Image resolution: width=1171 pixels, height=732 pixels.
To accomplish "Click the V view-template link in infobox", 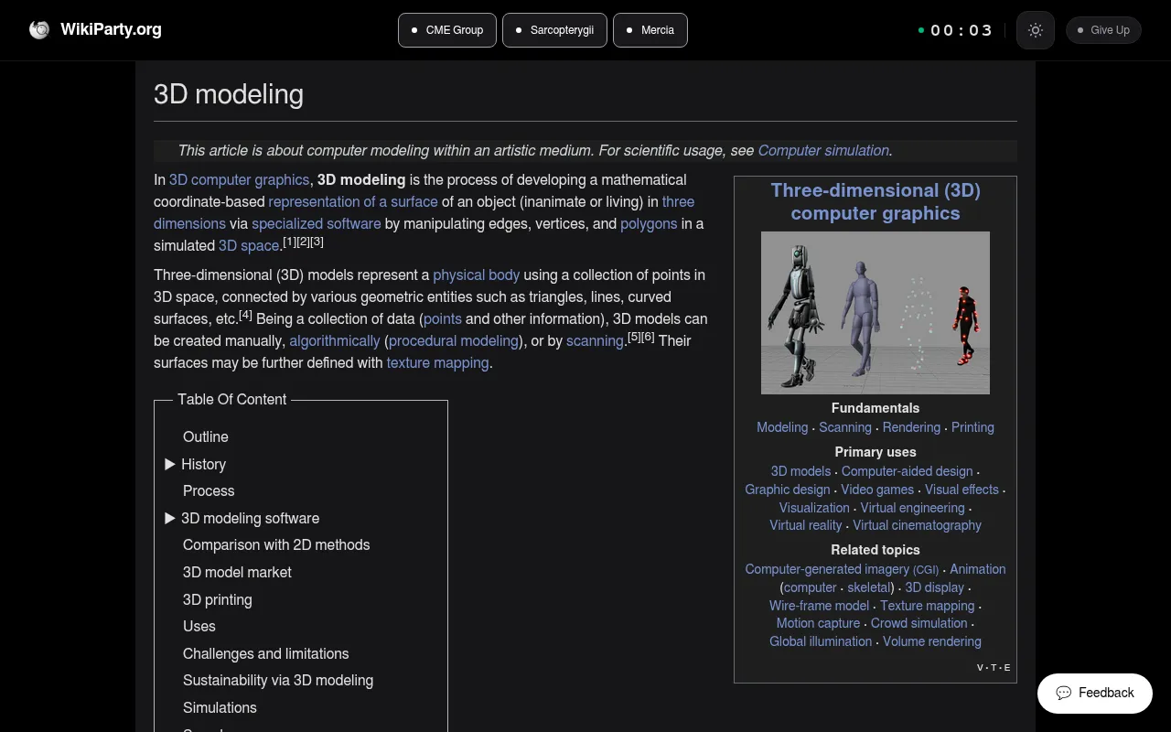I will click(x=981, y=667).
